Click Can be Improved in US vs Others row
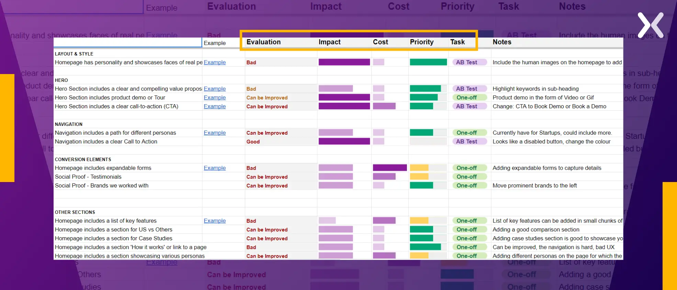 click(267, 230)
